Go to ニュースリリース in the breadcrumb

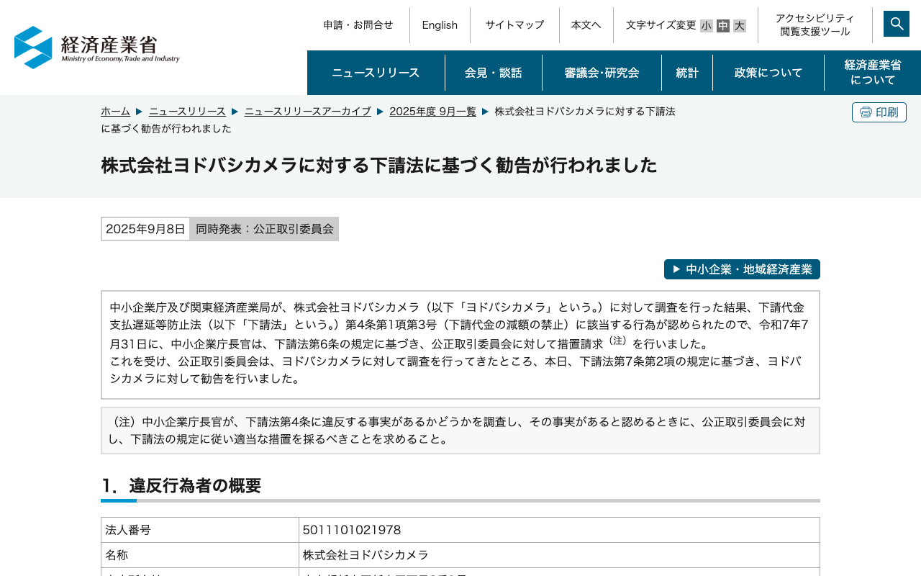click(x=187, y=112)
